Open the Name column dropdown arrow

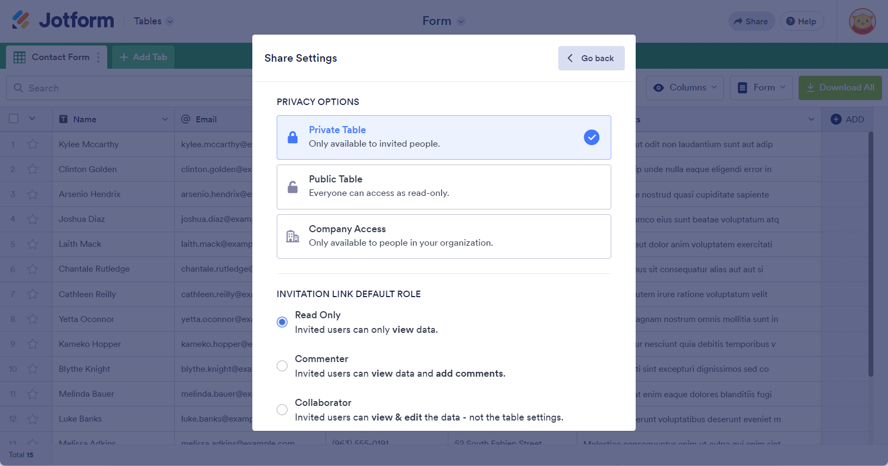pyautogui.click(x=165, y=119)
